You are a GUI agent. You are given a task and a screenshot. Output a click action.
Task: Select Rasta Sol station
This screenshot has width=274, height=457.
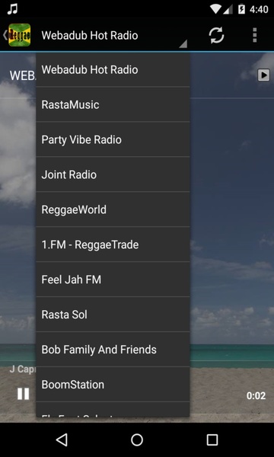point(113,314)
